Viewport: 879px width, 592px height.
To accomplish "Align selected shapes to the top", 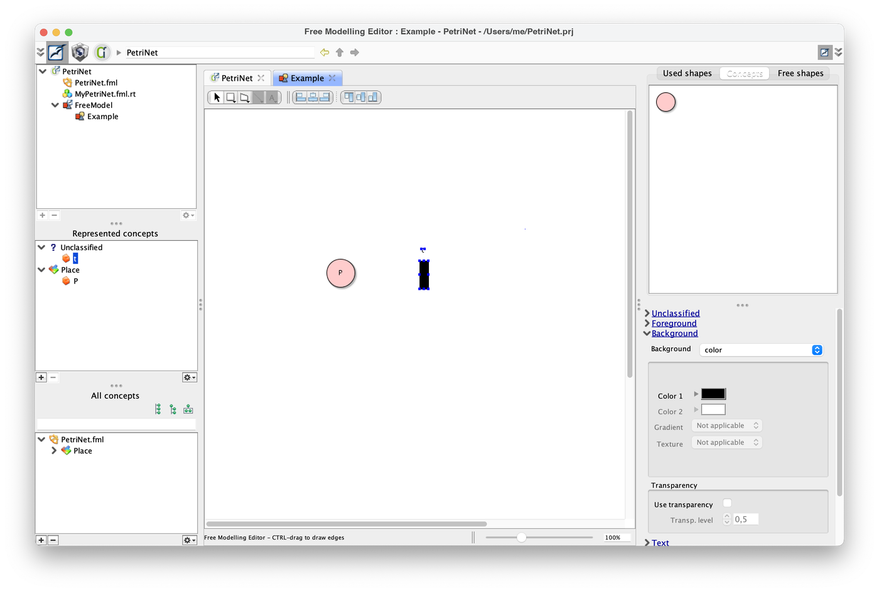I will [348, 97].
